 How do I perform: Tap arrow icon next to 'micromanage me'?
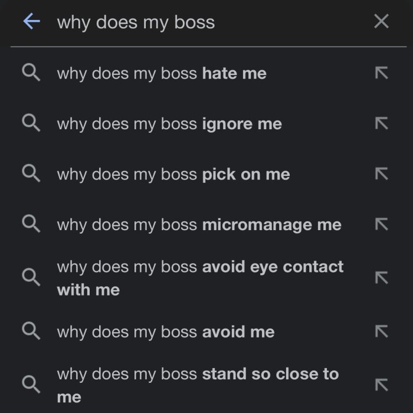(x=382, y=224)
